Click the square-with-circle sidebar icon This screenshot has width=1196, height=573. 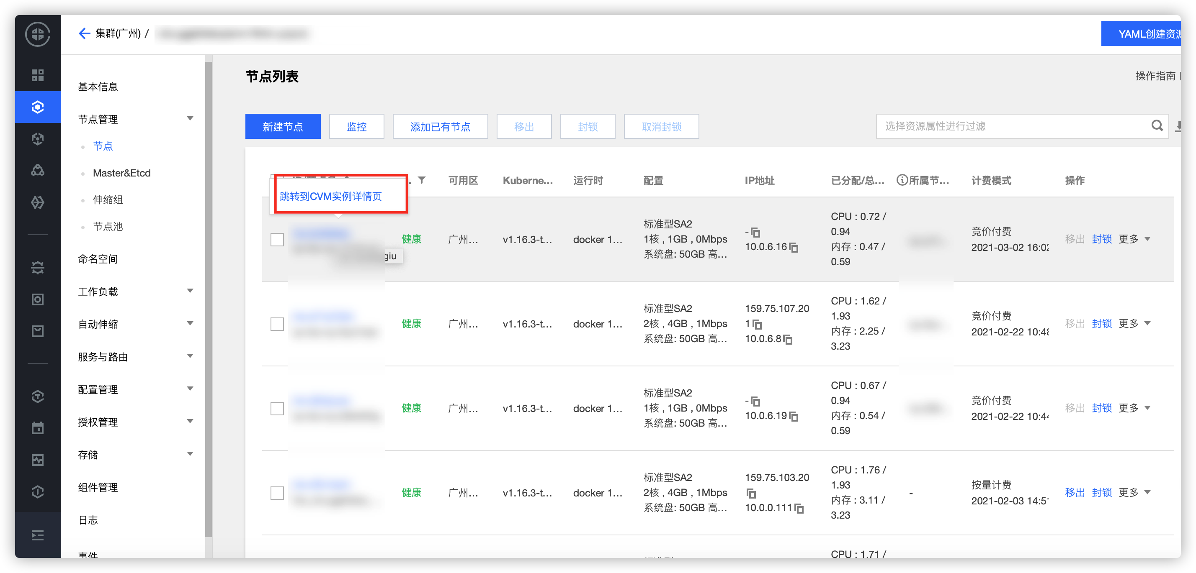tap(38, 299)
